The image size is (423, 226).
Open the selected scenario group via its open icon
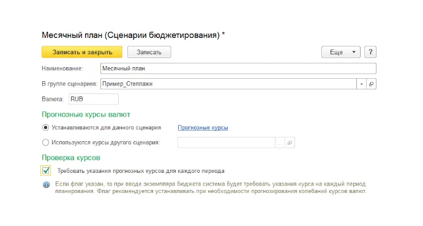pos(371,84)
